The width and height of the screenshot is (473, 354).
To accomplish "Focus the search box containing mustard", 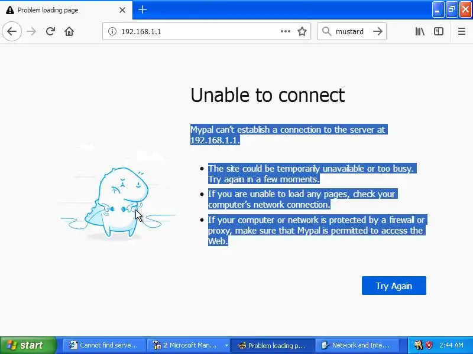I will pyautogui.click(x=351, y=31).
